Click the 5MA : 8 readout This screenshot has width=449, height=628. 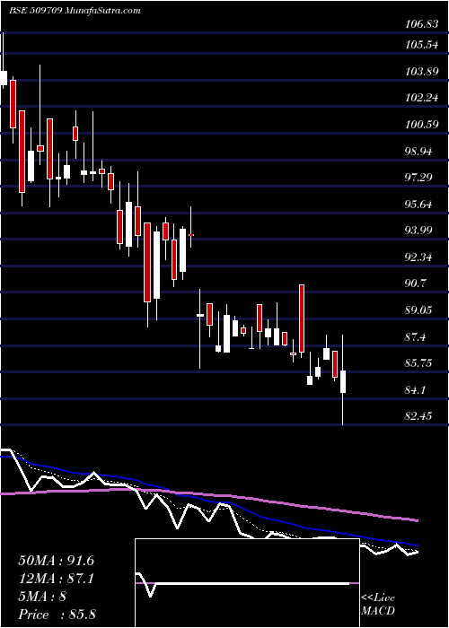coord(42,597)
